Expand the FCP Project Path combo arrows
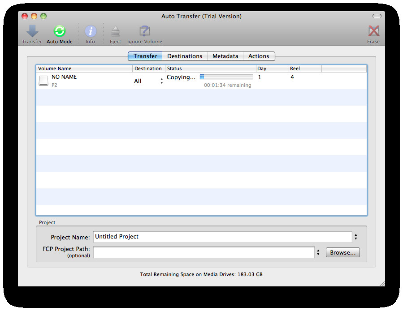The height and width of the screenshot is (311, 403). click(x=318, y=252)
